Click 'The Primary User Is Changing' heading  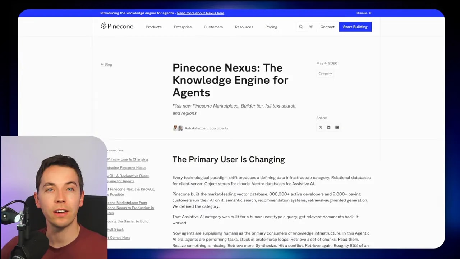[x=229, y=159]
